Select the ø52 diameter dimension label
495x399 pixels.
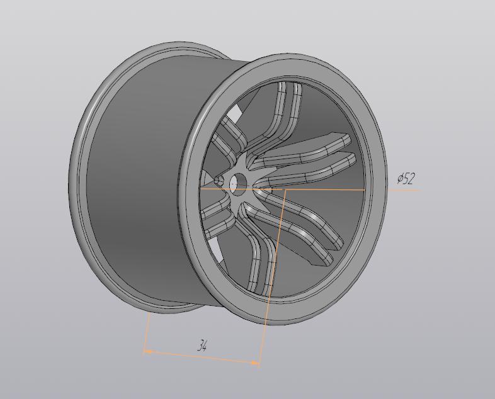[x=406, y=179]
